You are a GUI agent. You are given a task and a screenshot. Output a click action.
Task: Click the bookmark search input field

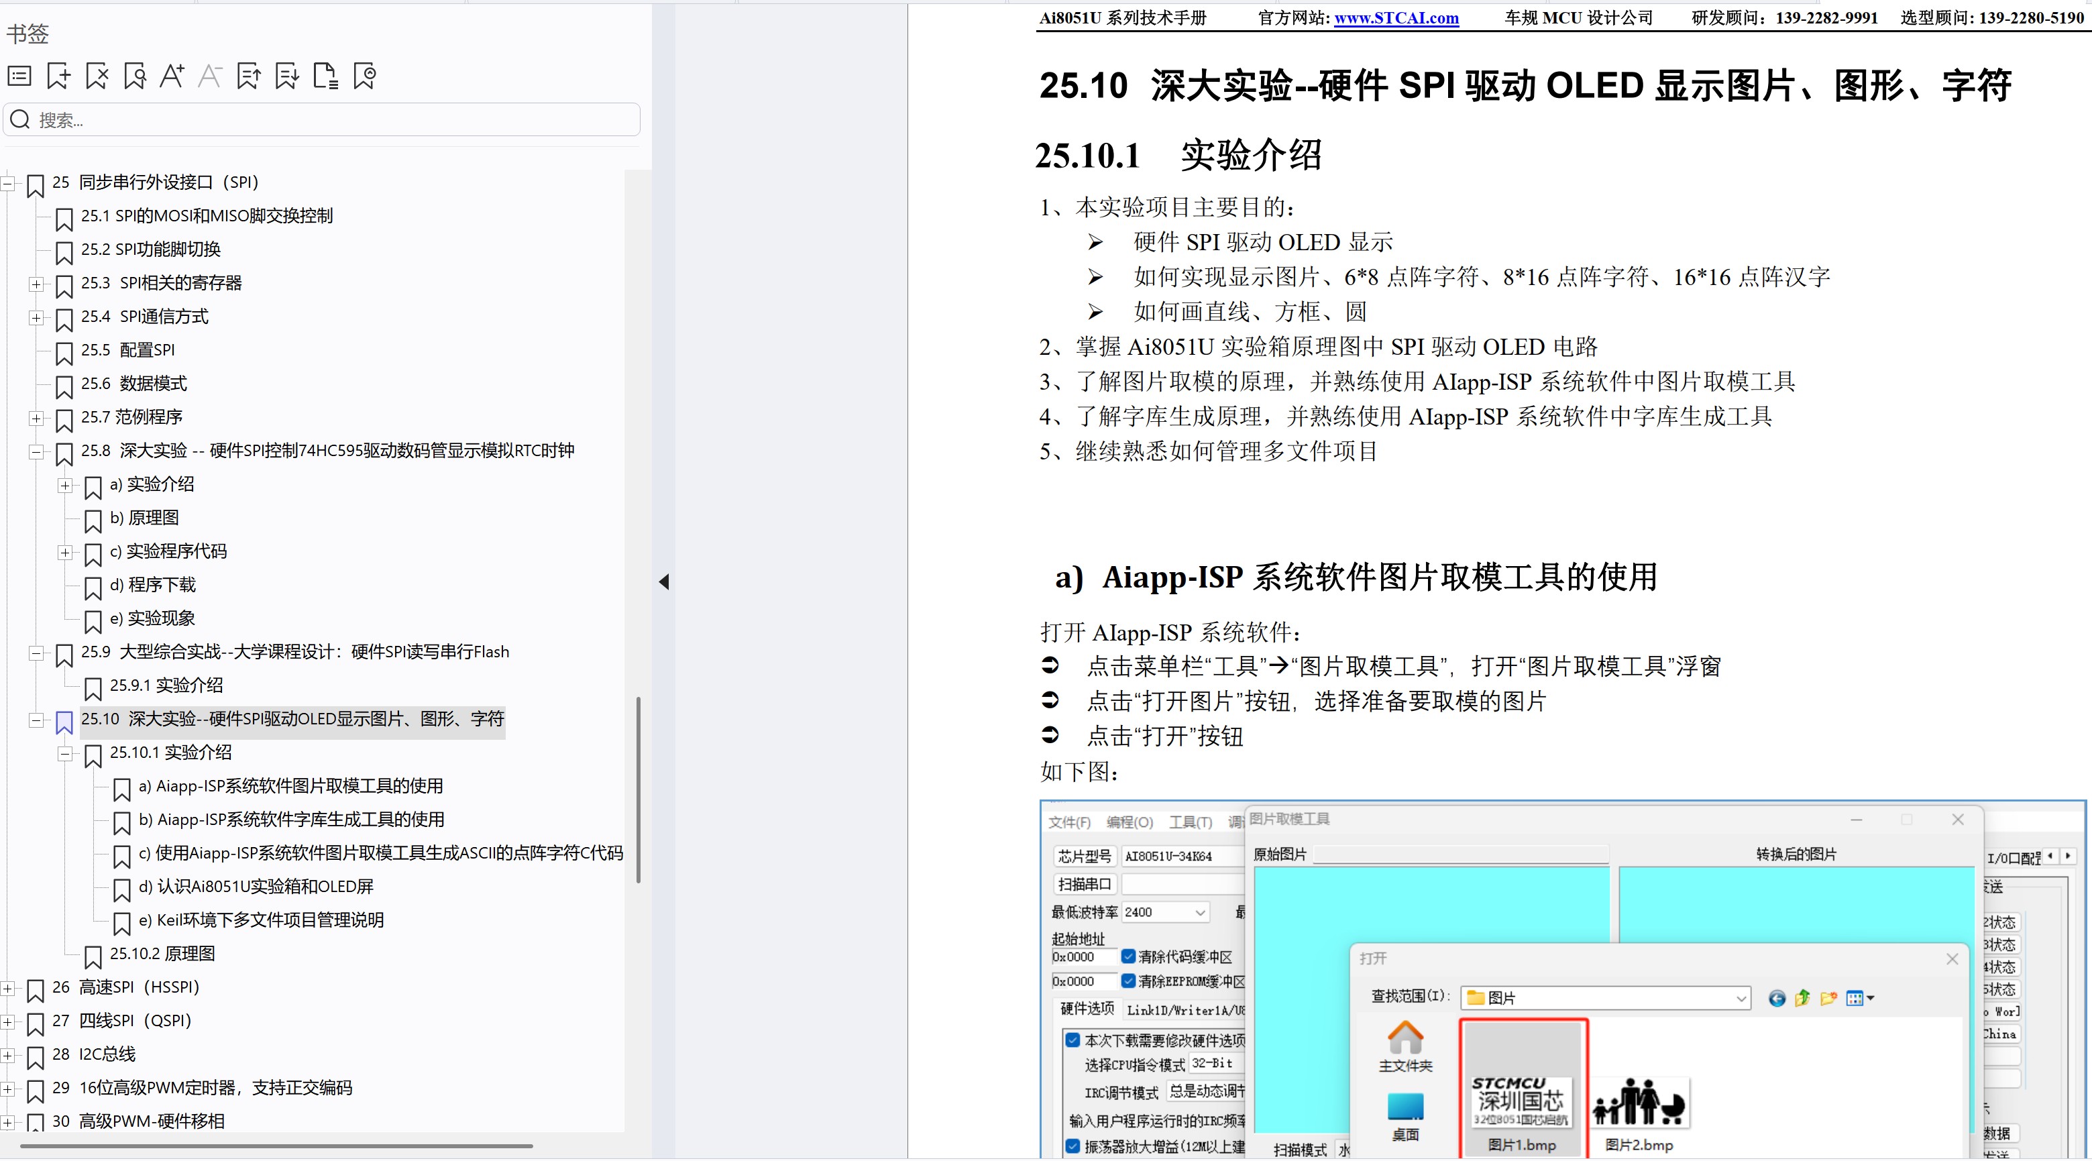tap(325, 120)
